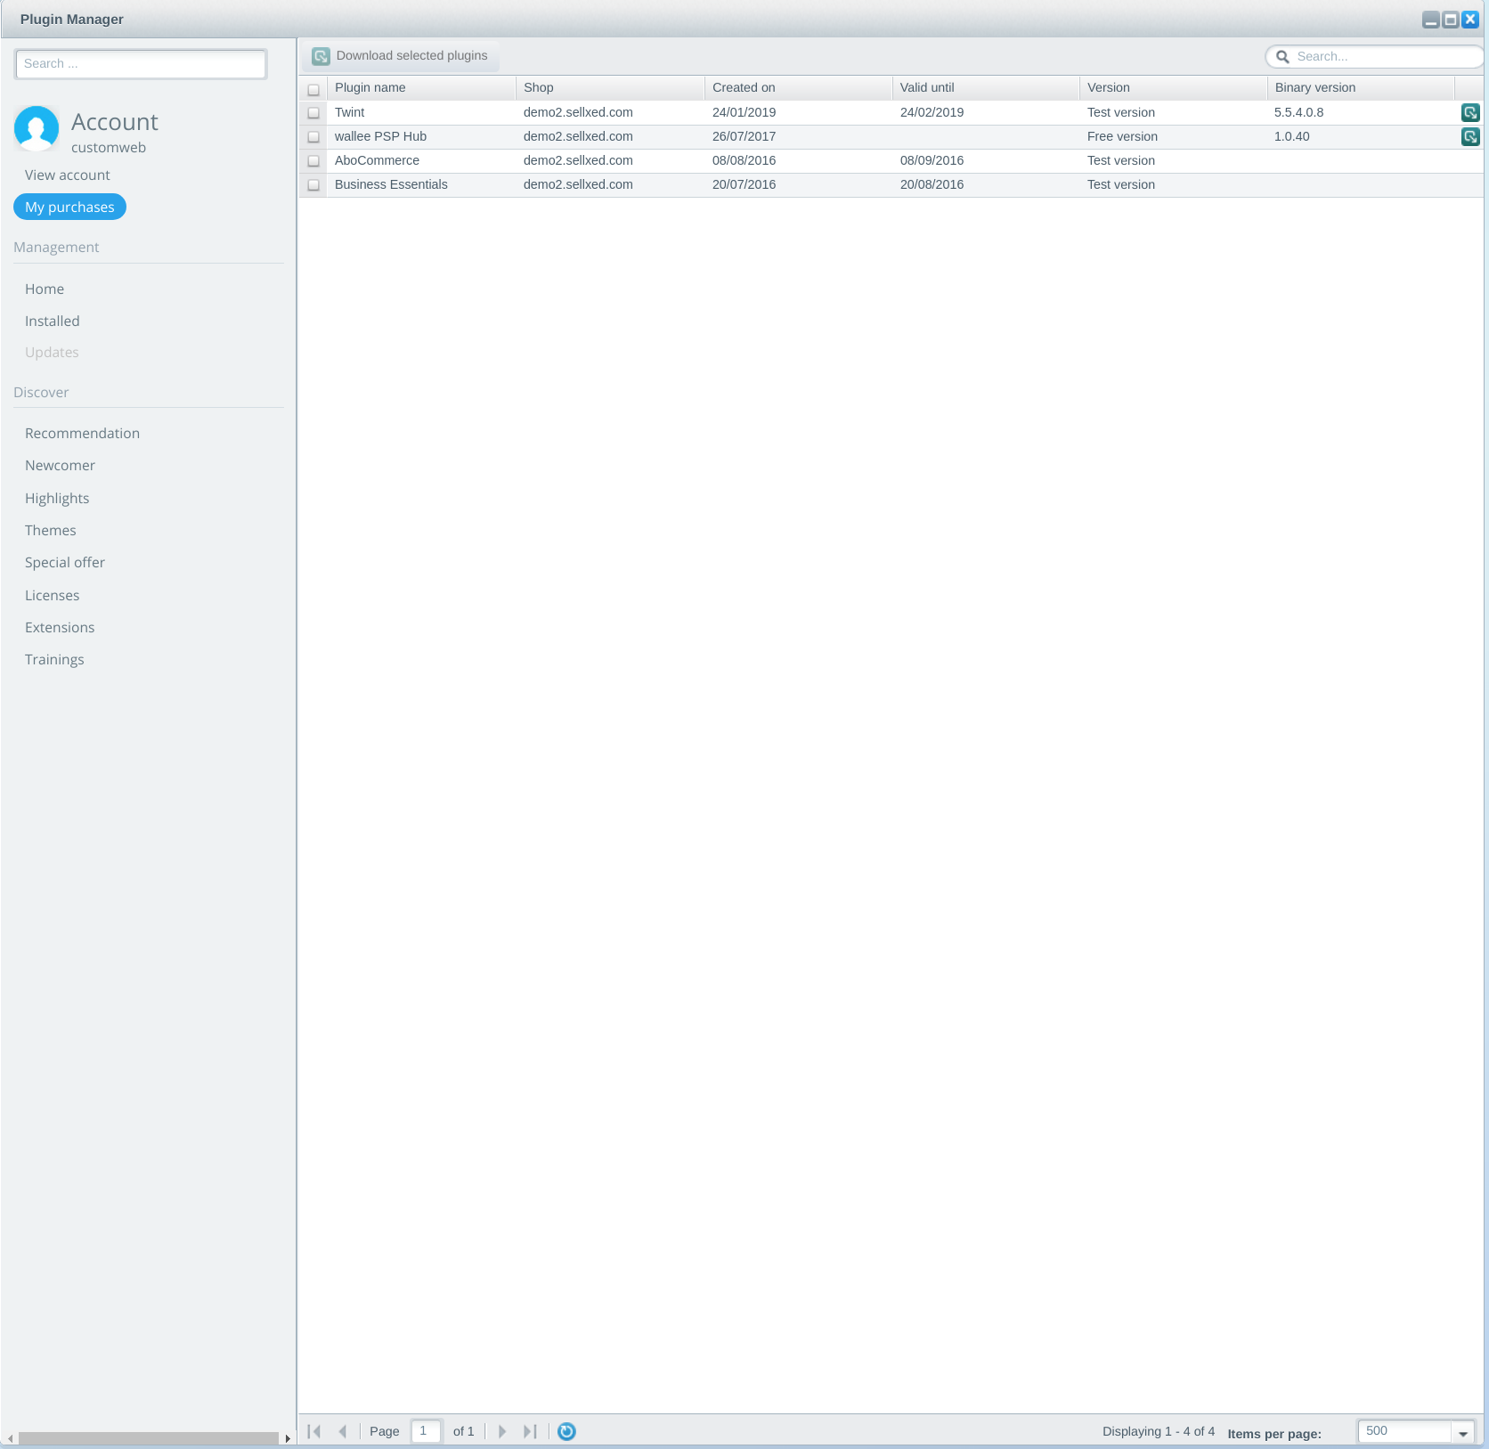Go to the previous page arrow

pyautogui.click(x=343, y=1431)
